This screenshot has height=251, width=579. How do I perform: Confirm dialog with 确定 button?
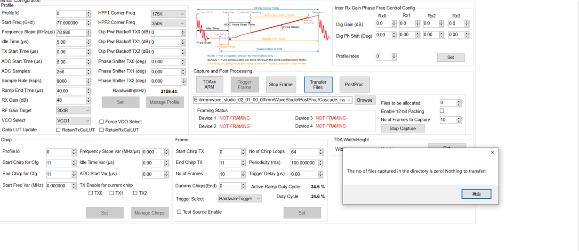476,194
